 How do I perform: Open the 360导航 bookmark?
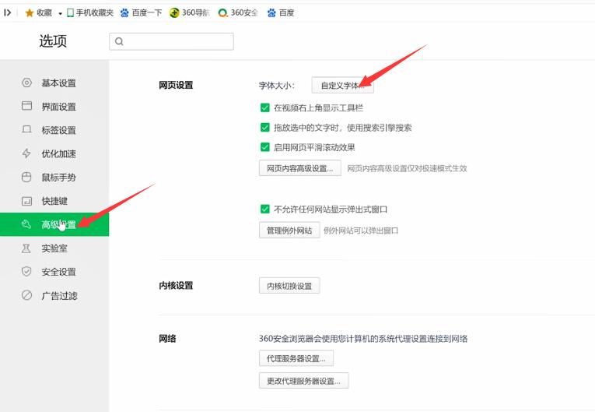pos(189,13)
